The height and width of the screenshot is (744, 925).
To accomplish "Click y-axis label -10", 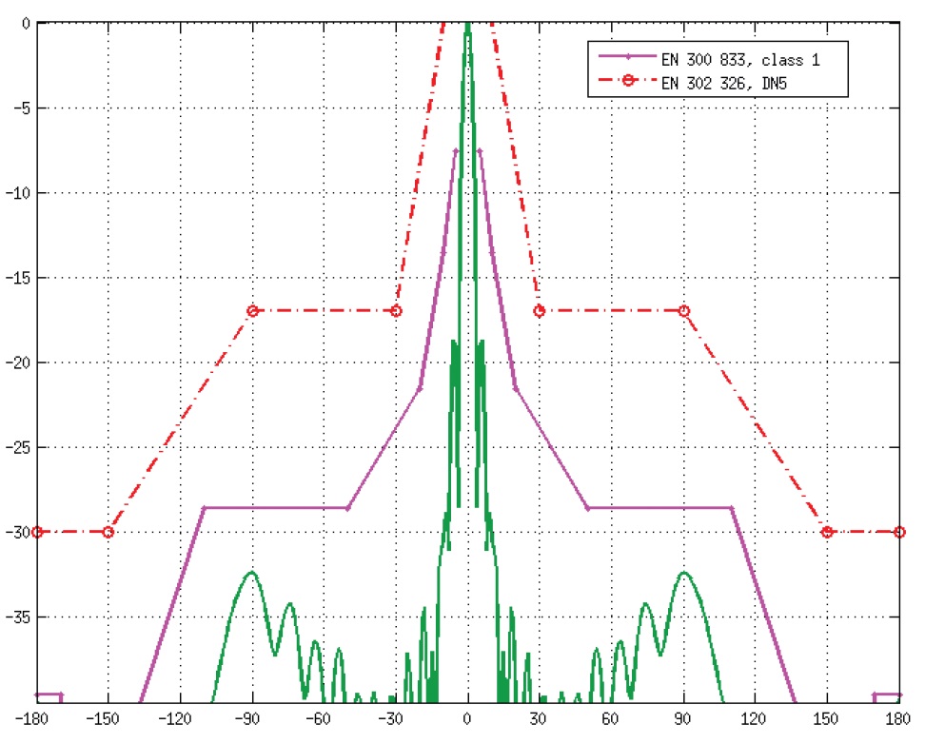I will point(16,193).
